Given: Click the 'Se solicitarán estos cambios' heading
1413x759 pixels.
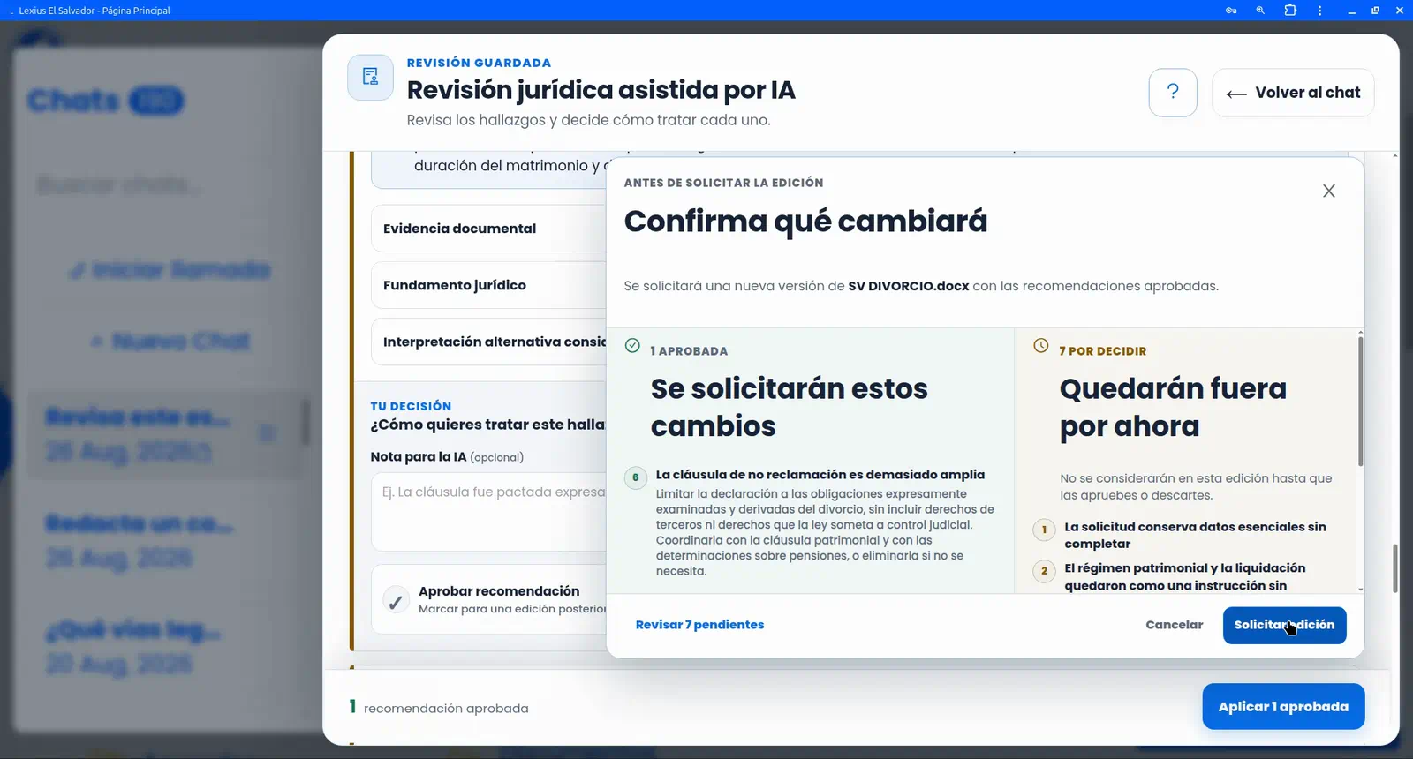Looking at the screenshot, I should [x=789, y=407].
